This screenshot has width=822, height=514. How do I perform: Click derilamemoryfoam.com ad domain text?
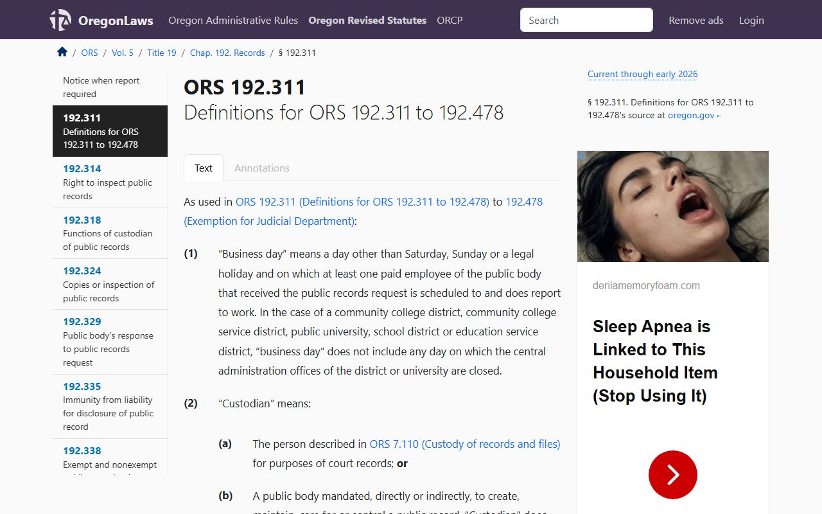point(646,285)
